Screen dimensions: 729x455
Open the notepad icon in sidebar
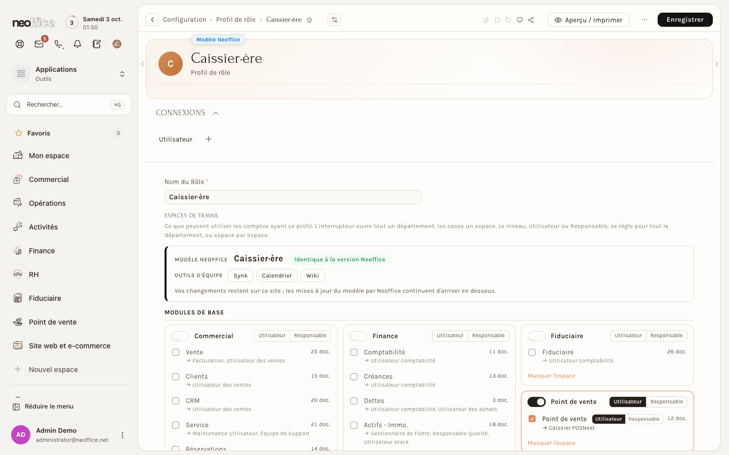pyautogui.click(x=97, y=44)
